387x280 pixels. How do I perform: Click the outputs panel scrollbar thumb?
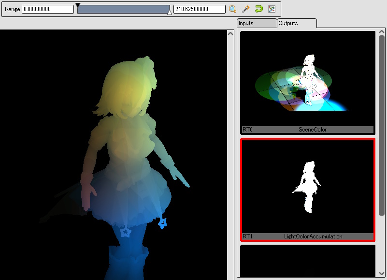tap(382, 125)
